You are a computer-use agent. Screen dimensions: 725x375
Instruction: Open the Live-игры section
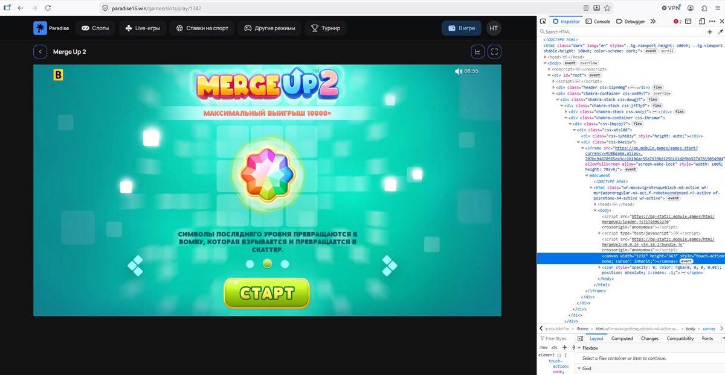click(142, 28)
